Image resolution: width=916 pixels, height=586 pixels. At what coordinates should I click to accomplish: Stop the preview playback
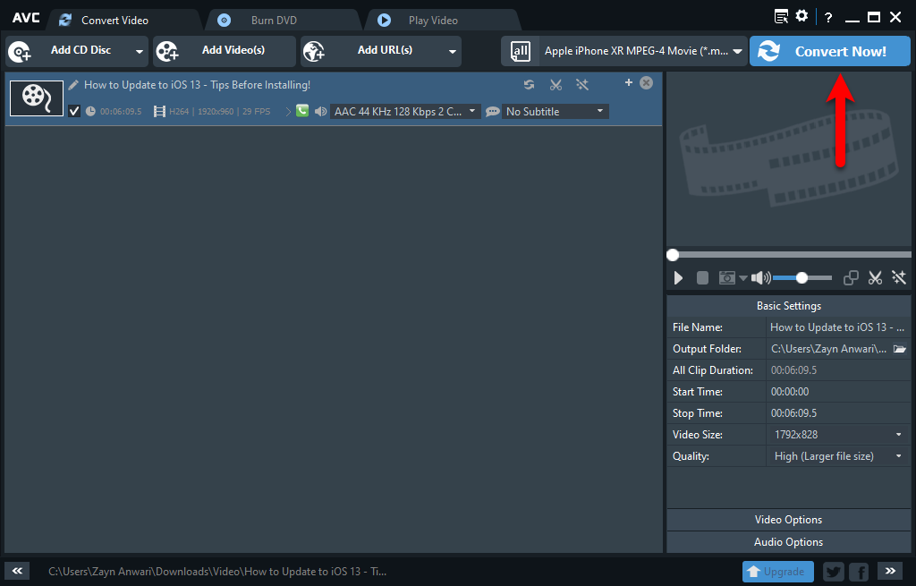tap(702, 277)
